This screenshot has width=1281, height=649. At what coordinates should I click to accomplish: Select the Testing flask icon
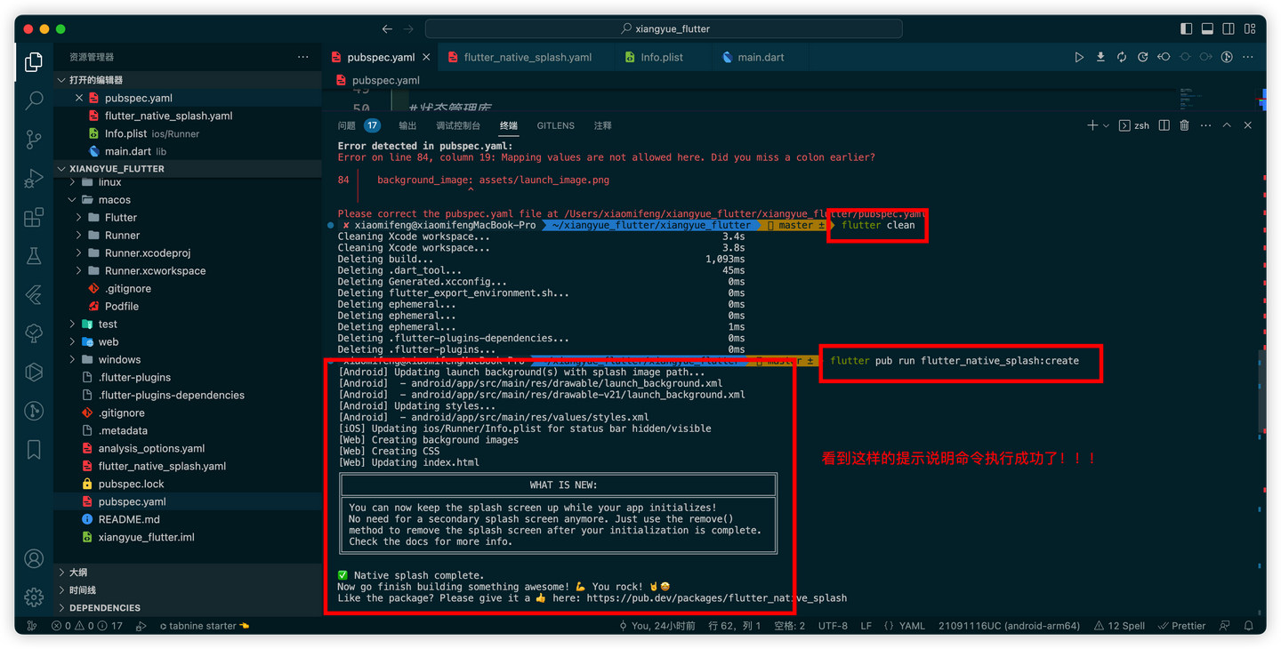point(33,257)
